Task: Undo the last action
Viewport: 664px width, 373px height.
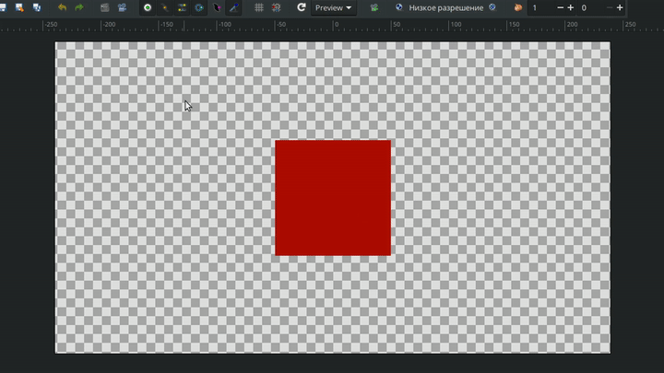Action: (62, 7)
